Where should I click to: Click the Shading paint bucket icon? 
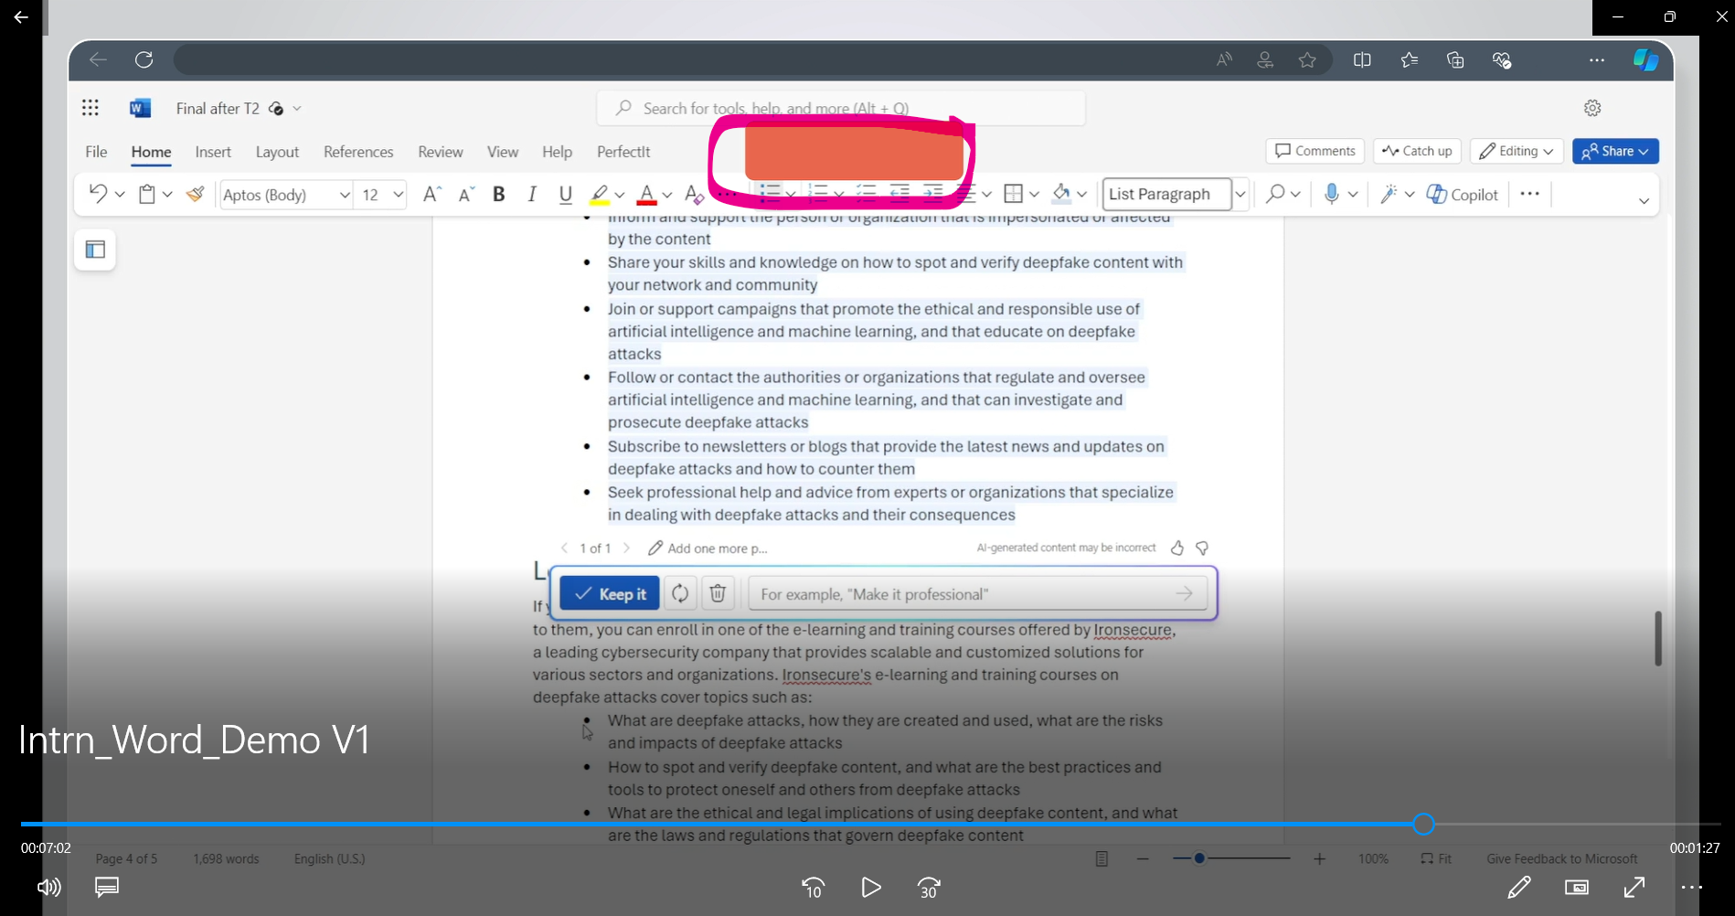(1061, 194)
